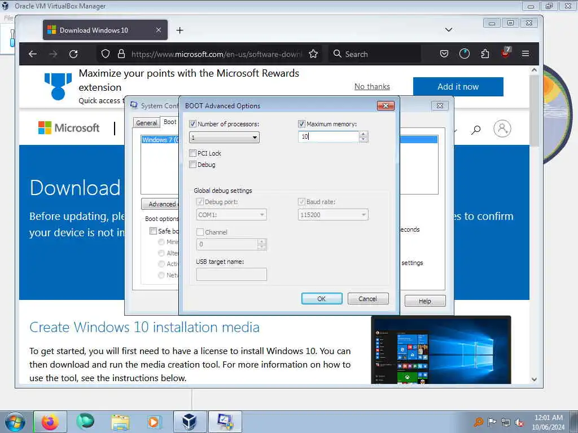Click the muted volume tray icon
Image resolution: width=578 pixels, height=433 pixels.
519,422
